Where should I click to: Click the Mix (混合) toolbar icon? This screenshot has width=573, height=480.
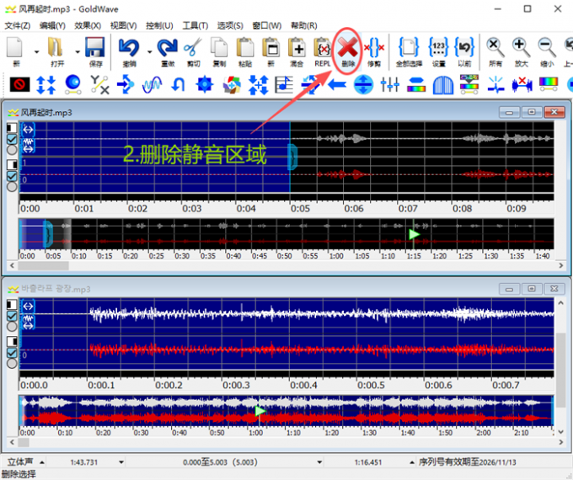[x=297, y=49]
